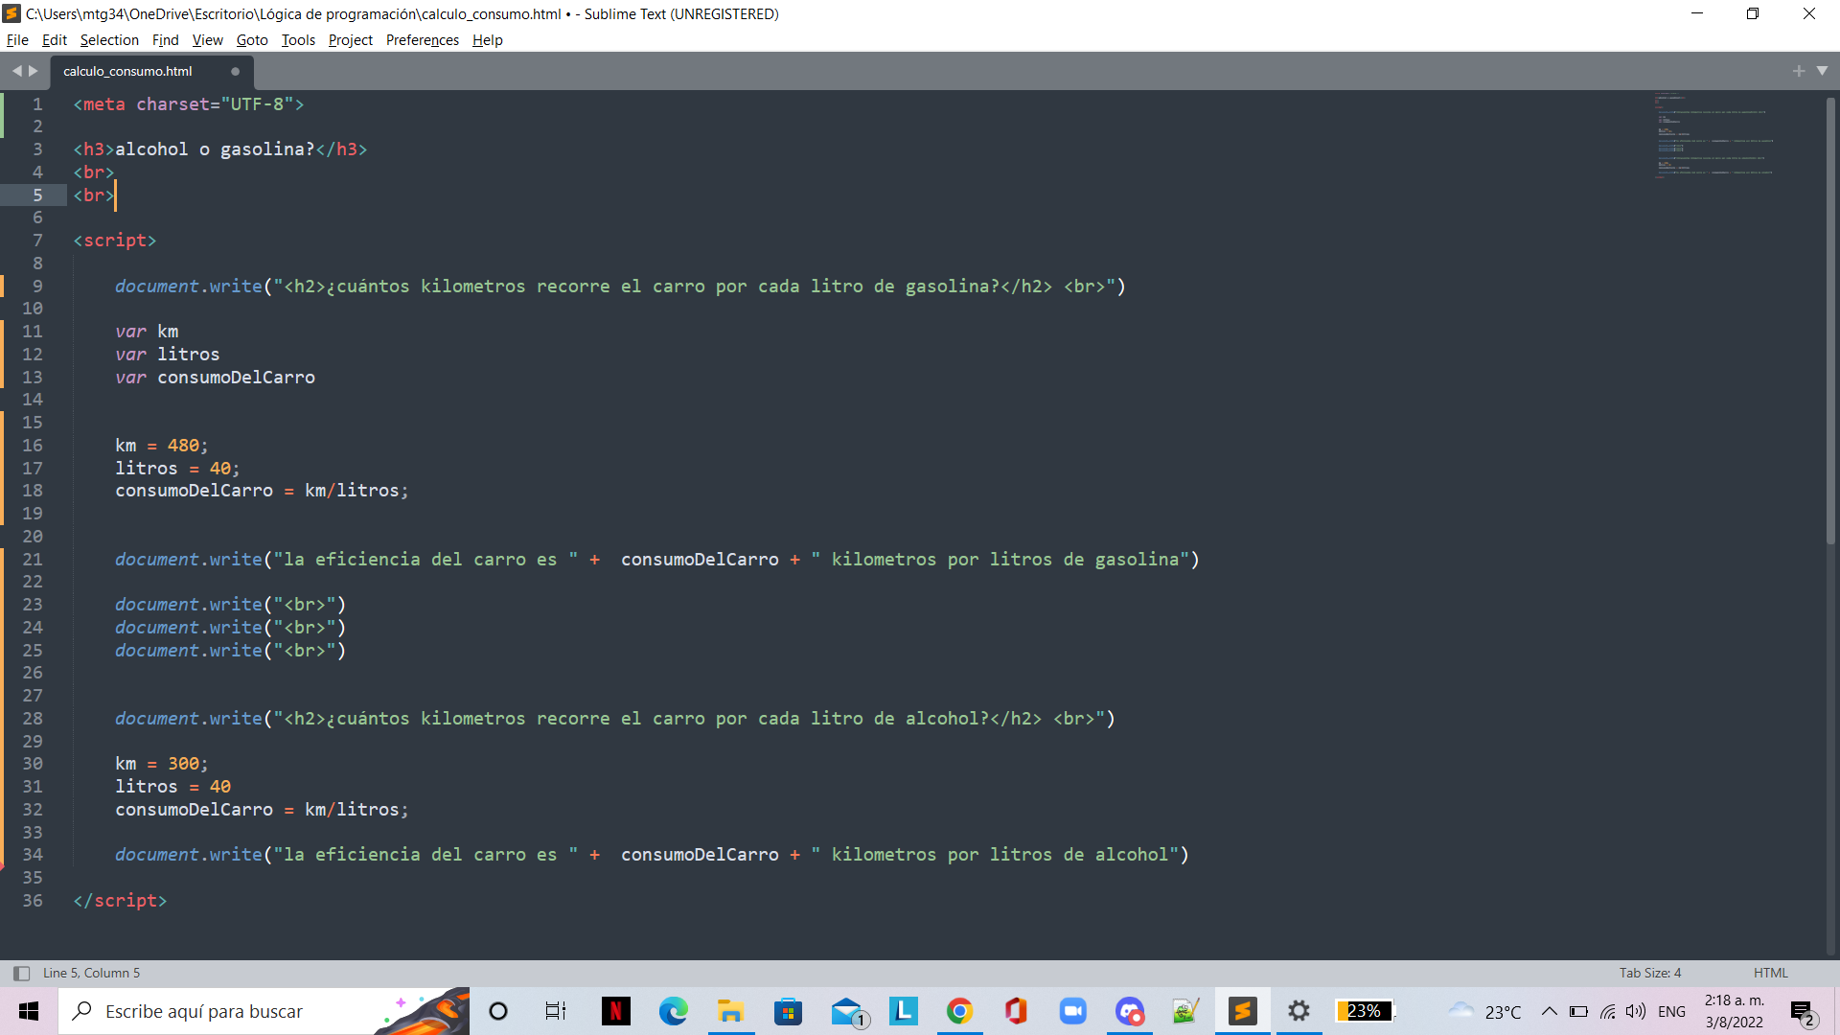Viewport: 1840px width, 1035px height.
Task: Open Google Chrome from taskbar
Action: 959,1011
